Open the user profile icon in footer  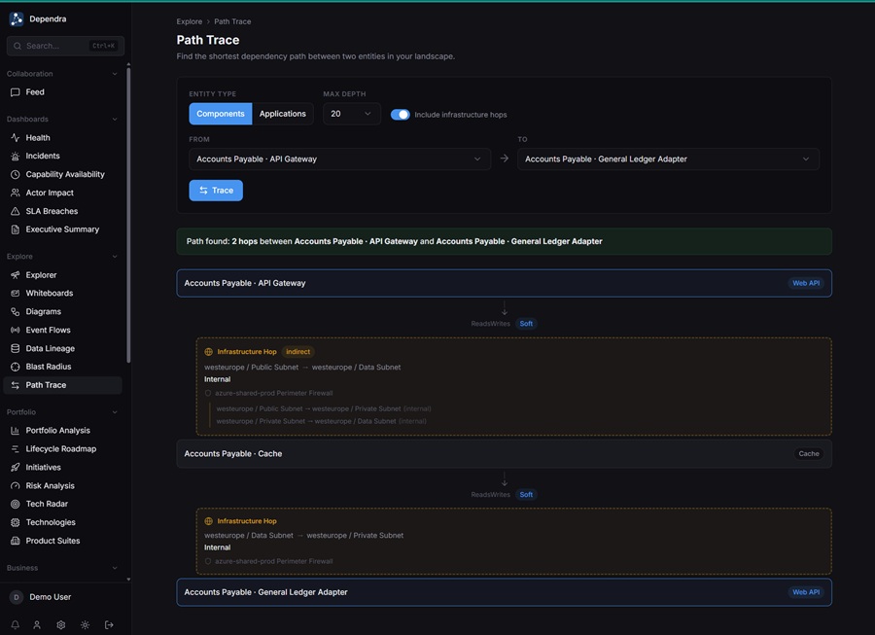pos(37,625)
